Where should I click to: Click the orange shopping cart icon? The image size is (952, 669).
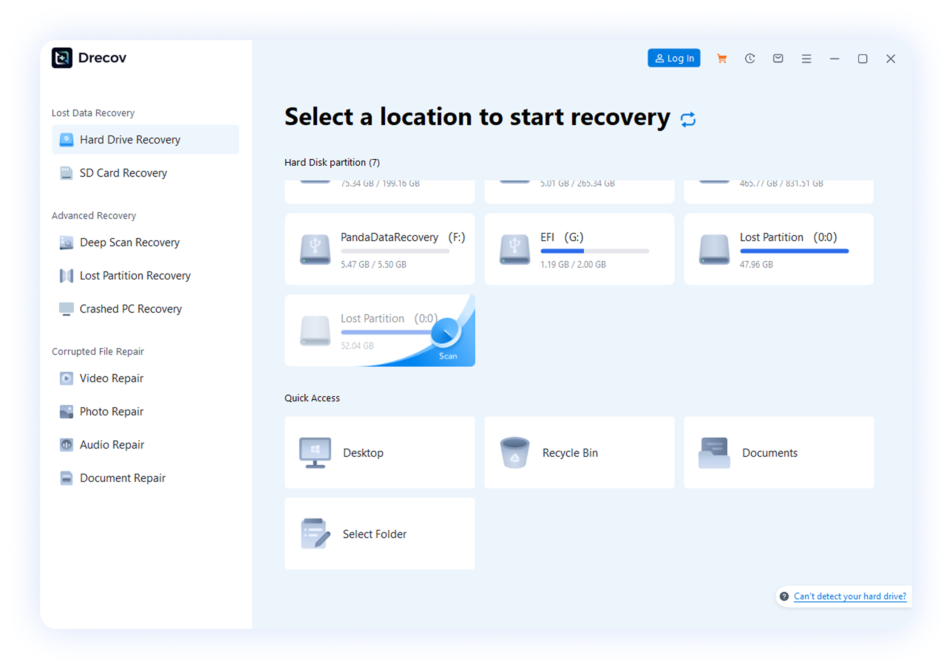click(722, 58)
